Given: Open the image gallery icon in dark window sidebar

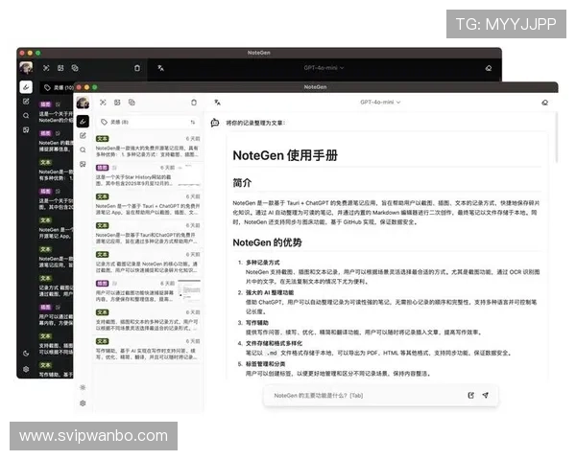Looking at the screenshot, I should [x=26, y=130].
